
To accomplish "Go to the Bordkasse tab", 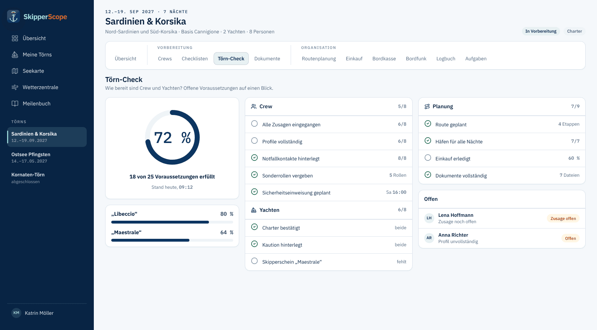I will tap(384, 59).
